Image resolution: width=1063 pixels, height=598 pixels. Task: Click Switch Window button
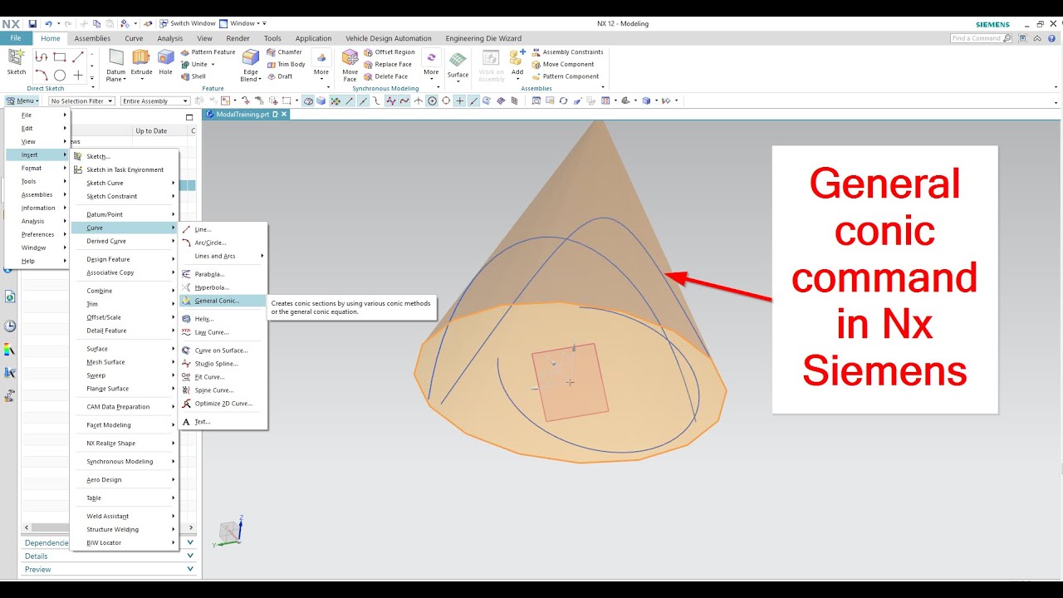187,23
